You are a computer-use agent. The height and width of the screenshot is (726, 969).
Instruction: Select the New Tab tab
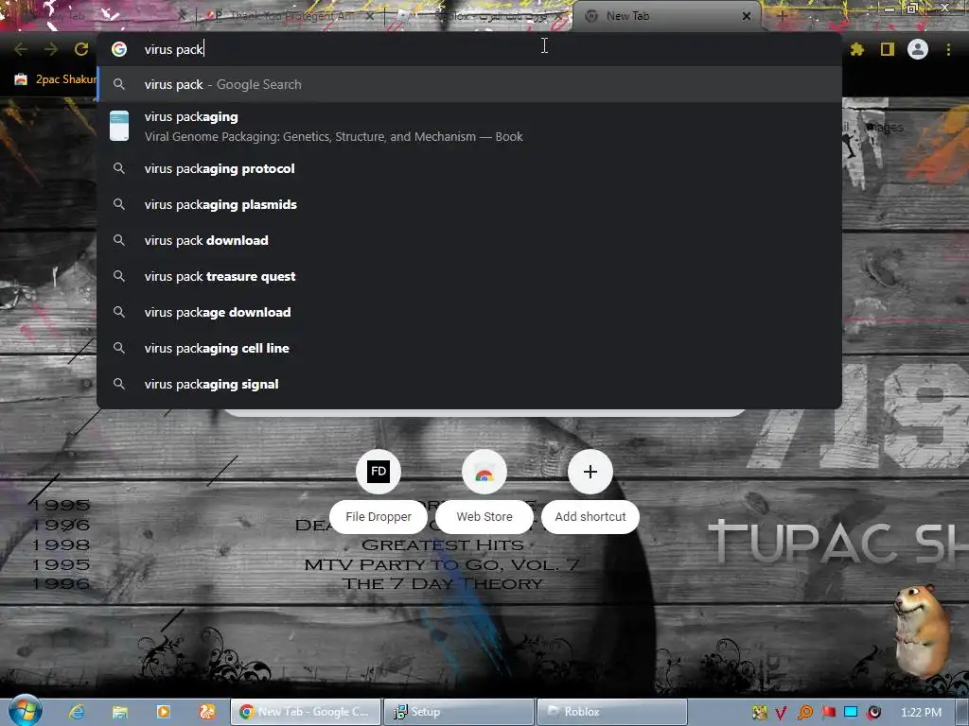click(x=667, y=16)
